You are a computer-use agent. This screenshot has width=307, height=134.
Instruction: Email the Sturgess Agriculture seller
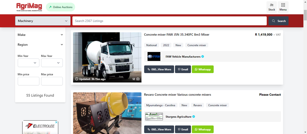click(x=183, y=129)
